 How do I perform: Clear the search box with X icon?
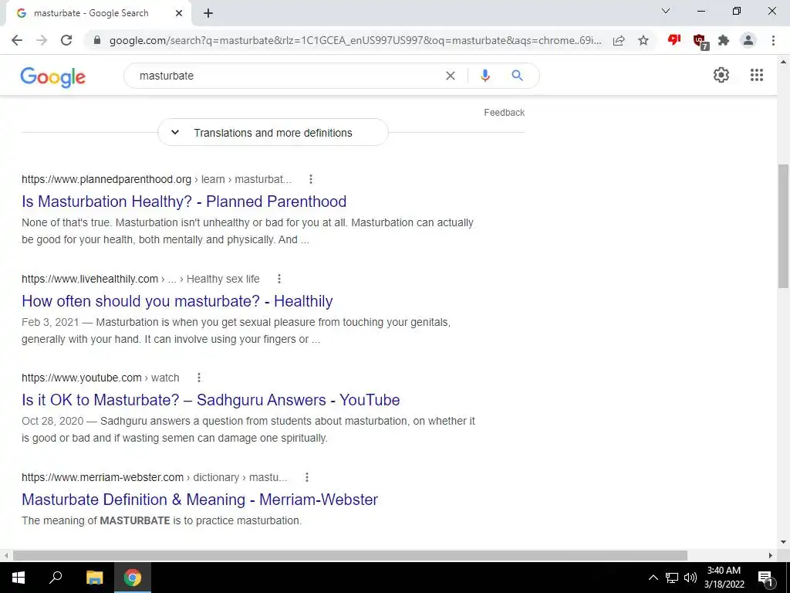(451, 76)
